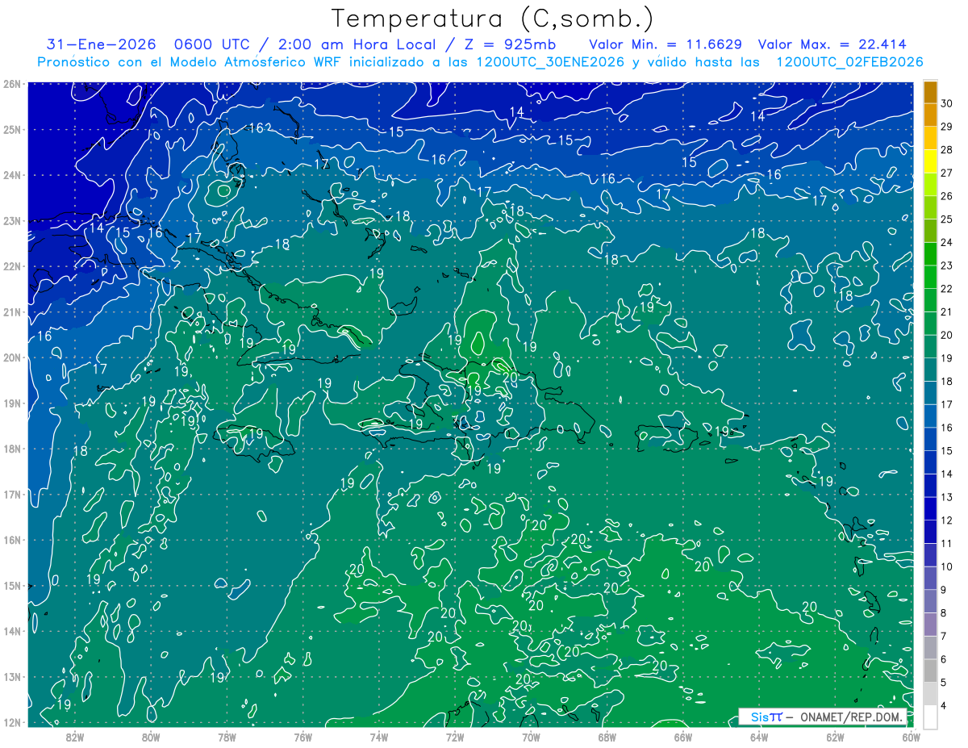This screenshot has width=968, height=748.
Task: Click the '26N' latitude axis label
Action: tap(13, 84)
